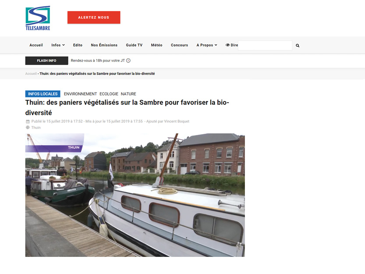Click the search magnifier icon
365x274 pixels.
298,46
